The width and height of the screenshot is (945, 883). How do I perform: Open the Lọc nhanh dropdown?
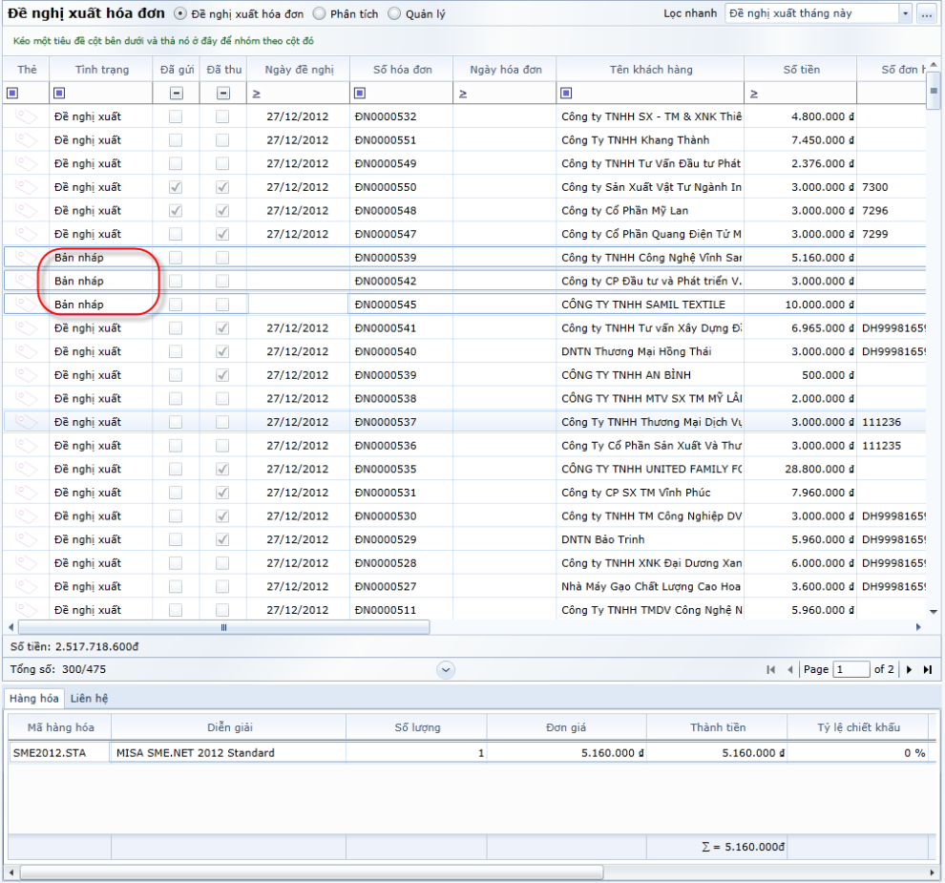pyautogui.click(x=905, y=14)
